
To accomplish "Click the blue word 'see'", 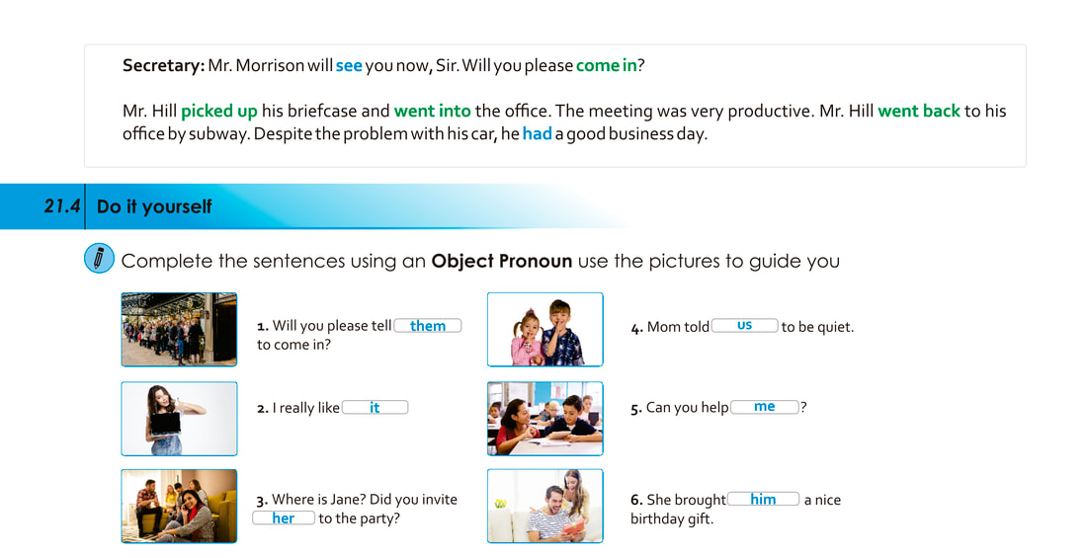I will point(349,66).
